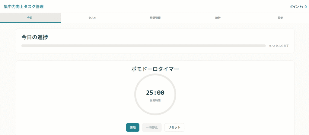Screen dimensions: 309x135
Task: Click the ポモドーロタイマー heading
Action: pos(155,69)
